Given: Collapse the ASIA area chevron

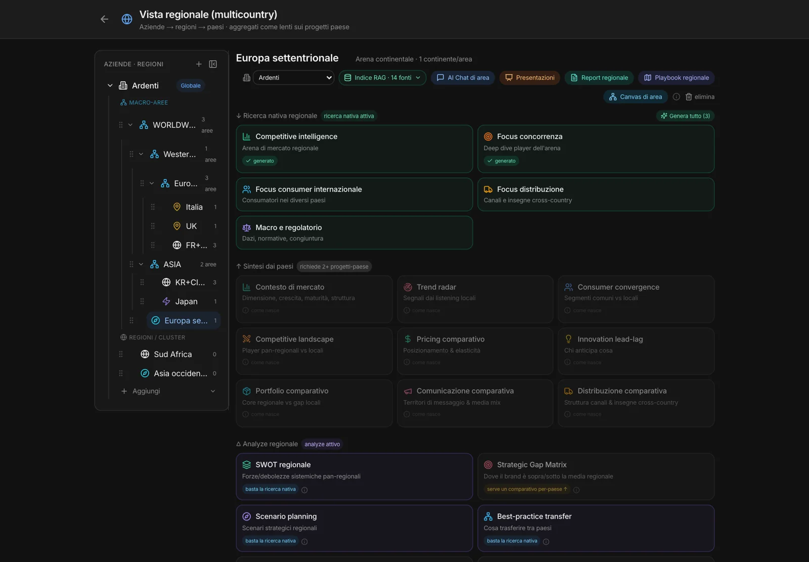Looking at the screenshot, I should [141, 264].
